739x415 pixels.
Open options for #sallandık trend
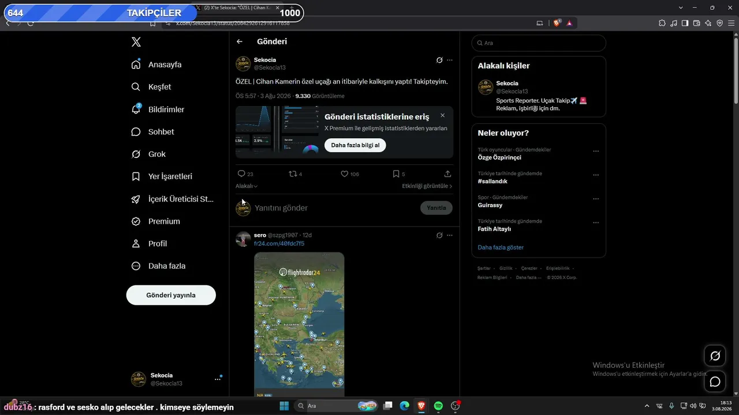(596, 175)
